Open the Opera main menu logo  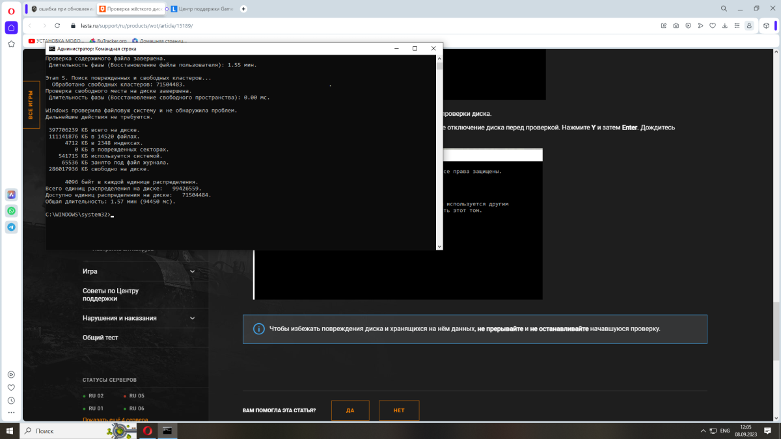tap(11, 11)
